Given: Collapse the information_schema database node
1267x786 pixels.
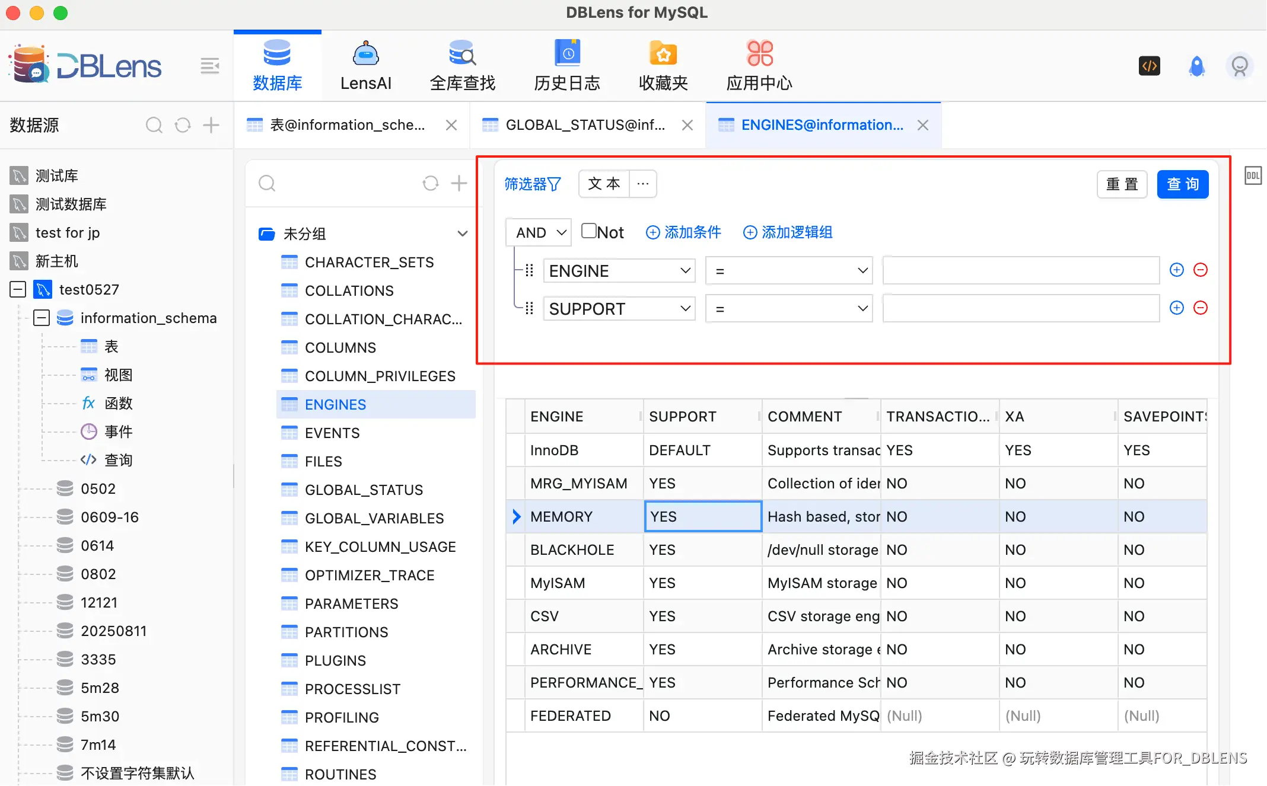Looking at the screenshot, I should tap(42, 318).
